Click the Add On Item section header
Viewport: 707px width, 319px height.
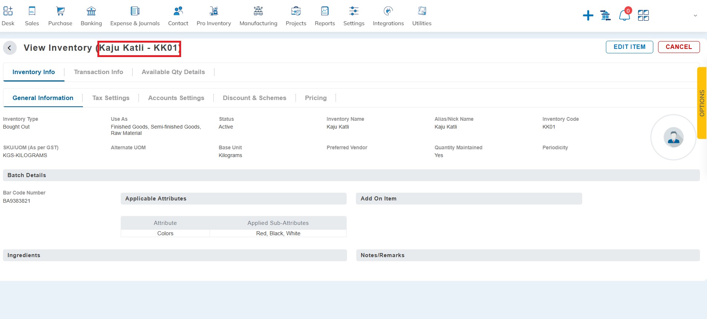[469, 199]
